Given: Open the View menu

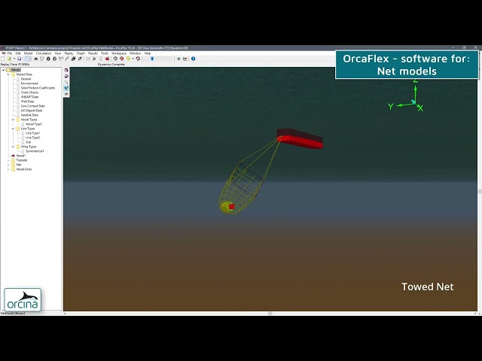Looking at the screenshot, I should [x=58, y=53].
